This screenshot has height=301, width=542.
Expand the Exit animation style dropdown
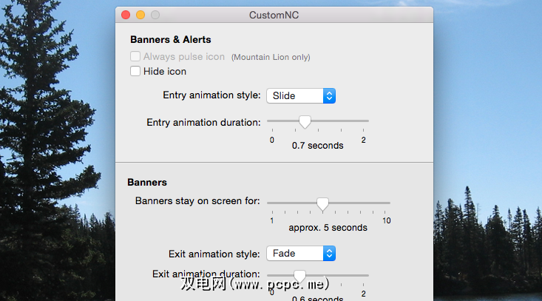[x=300, y=253]
